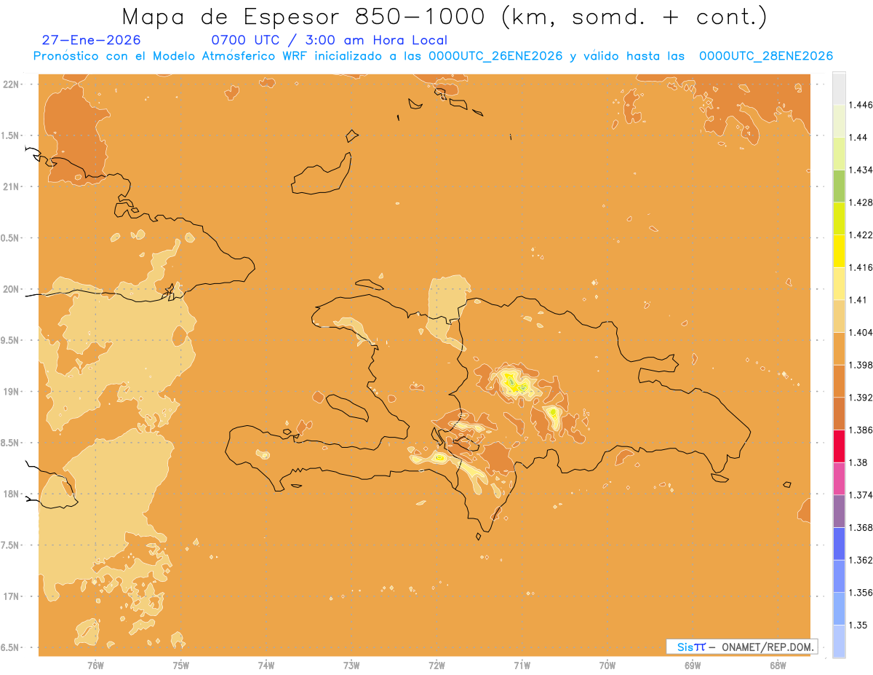The height and width of the screenshot is (675, 873).
Task: Click the longitude label '69W'
Action: (693, 665)
